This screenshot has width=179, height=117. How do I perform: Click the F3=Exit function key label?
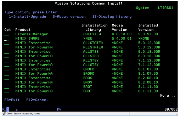pyautogui.click(x=12, y=100)
